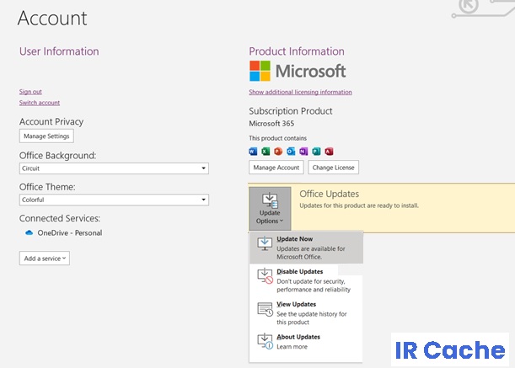The width and height of the screenshot is (515, 368).
Task: Click the Disable Updates blocked icon
Action: (x=265, y=276)
